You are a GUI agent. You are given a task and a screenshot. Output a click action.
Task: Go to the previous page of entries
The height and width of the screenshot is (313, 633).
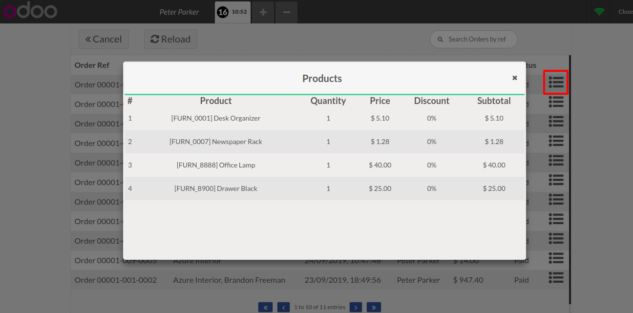(x=283, y=307)
